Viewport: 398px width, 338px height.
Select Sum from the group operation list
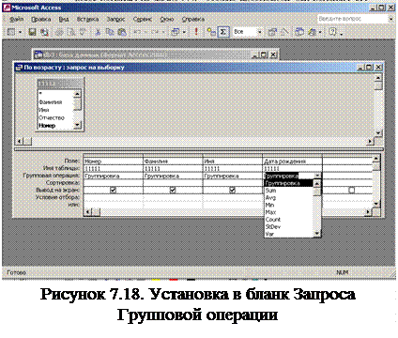click(x=288, y=191)
